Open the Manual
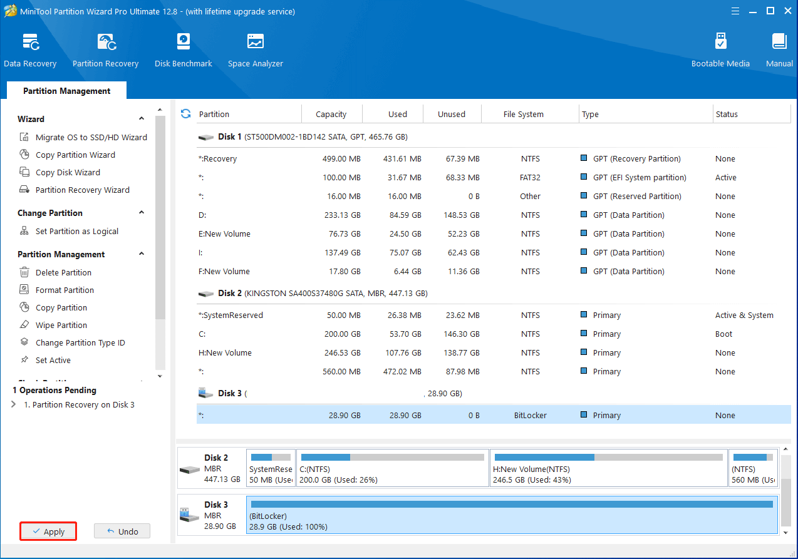Screen dimensions: 798x559 click(779, 51)
